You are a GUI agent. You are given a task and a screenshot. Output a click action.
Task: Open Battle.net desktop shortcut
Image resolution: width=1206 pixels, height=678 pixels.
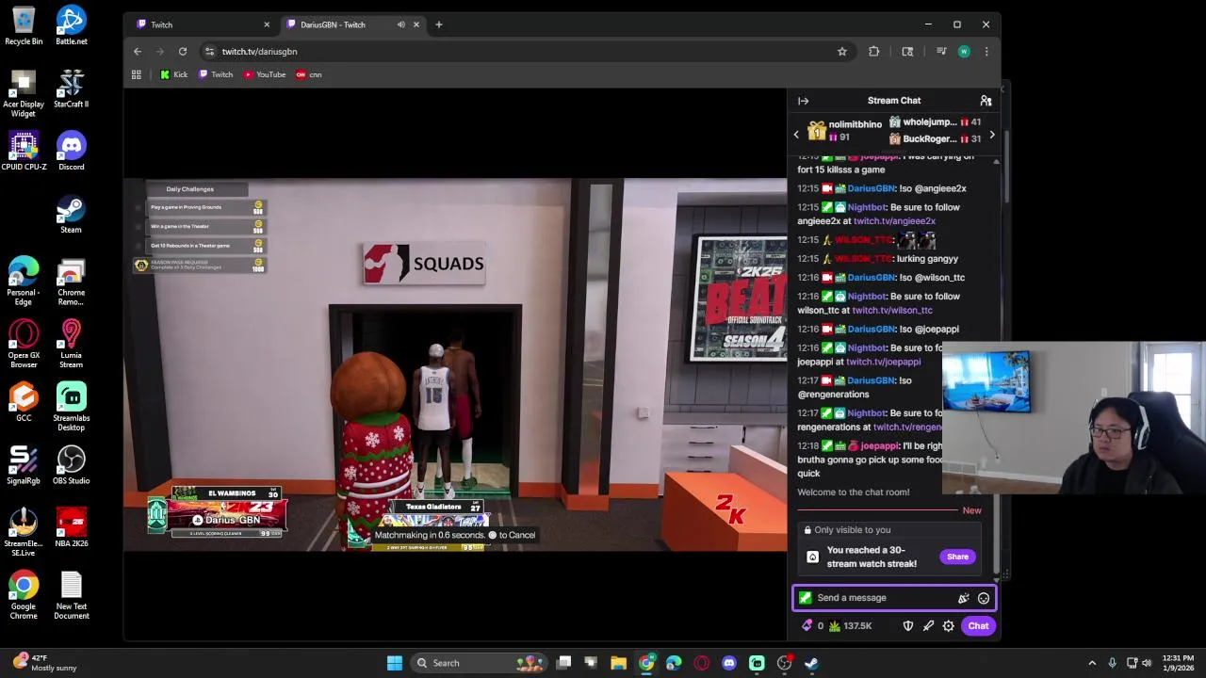point(71,26)
